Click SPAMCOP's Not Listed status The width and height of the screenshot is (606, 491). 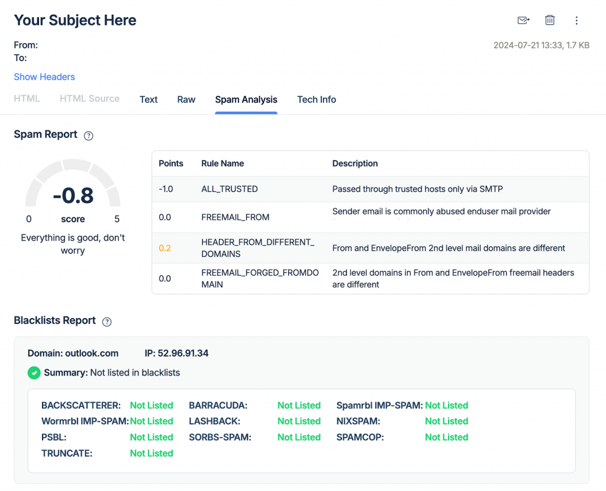446,437
